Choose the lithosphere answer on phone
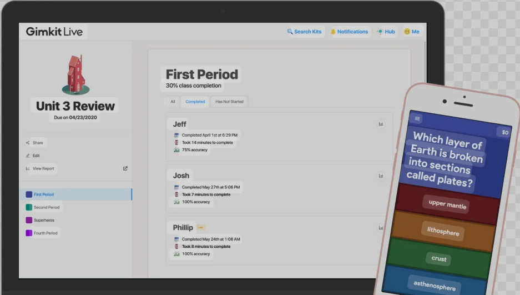 pyautogui.click(x=443, y=231)
